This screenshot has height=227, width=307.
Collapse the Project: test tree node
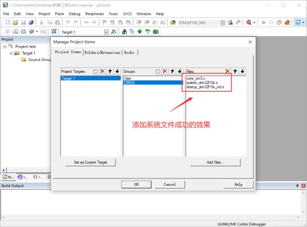point(4,46)
